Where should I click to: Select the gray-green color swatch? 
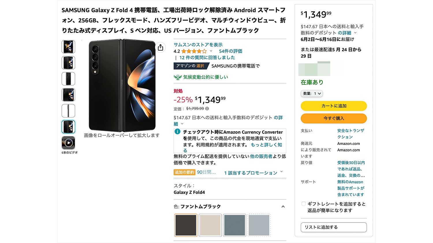(x=234, y=225)
